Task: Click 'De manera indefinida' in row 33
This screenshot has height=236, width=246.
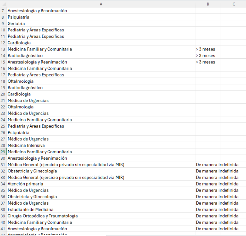Action: click(x=217, y=177)
